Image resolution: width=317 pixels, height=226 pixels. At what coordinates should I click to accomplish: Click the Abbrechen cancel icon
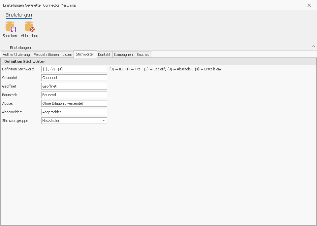[29, 27]
